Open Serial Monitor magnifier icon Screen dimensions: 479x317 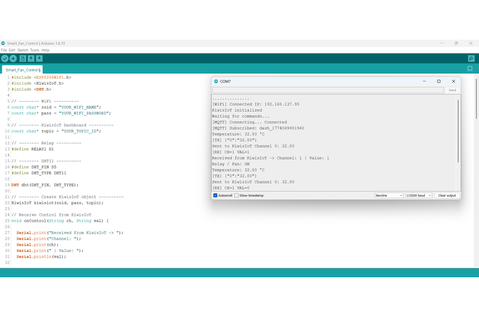[x=471, y=58]
